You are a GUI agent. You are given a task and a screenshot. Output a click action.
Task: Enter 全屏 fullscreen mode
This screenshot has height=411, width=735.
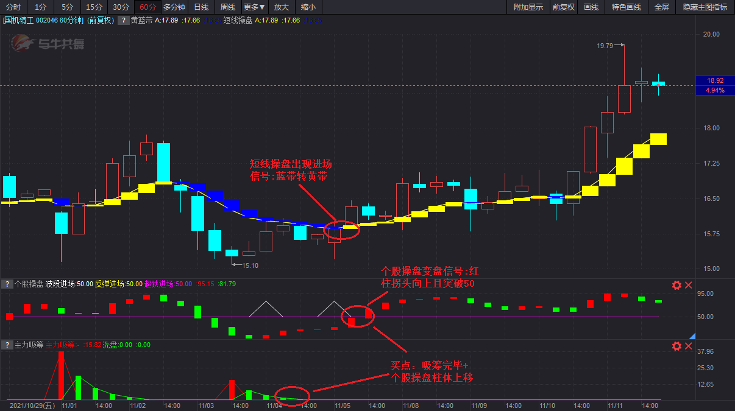(x=662, y=7)
